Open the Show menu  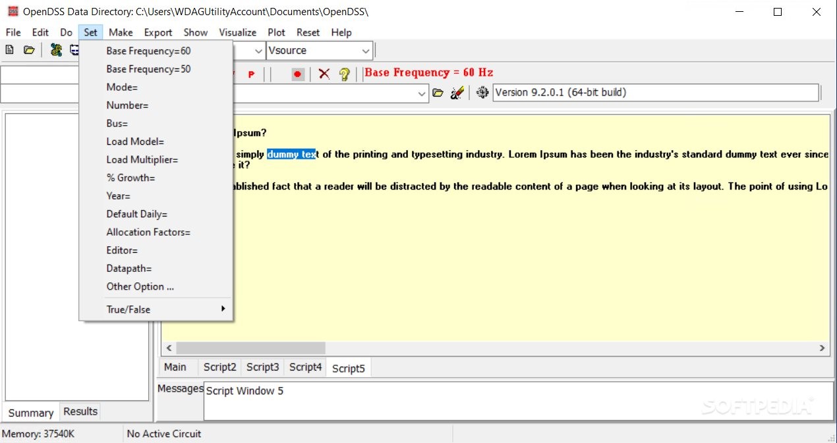tap(196, 32)
